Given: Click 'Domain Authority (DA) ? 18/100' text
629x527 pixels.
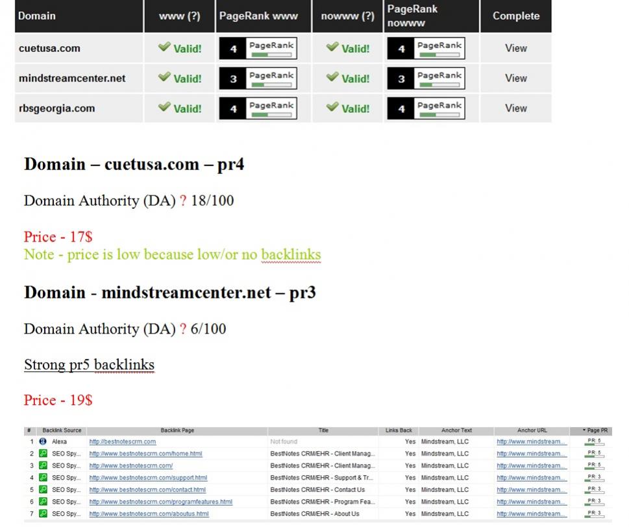Looking at the screenshot, I should (129, 201).
